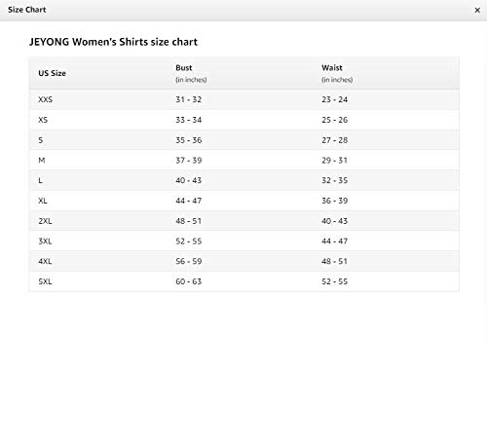This screenshot has width=487, height=446.
Task: Click the JEYONG Women's Shirts size chart heading
Action: coord(113,42)
